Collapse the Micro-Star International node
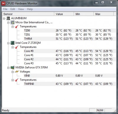The height and width of the screenshot is (114, 118). pos(8,22)
